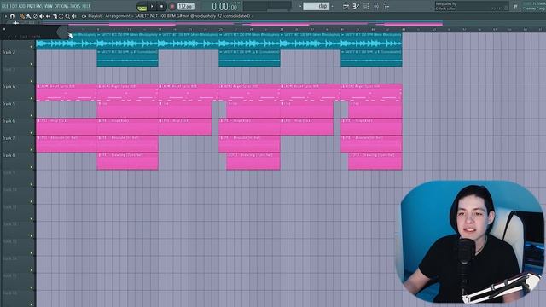This screenshot has height=307, width=546.
Task: Mute Track 8 using its green dot
Action: 32,167
